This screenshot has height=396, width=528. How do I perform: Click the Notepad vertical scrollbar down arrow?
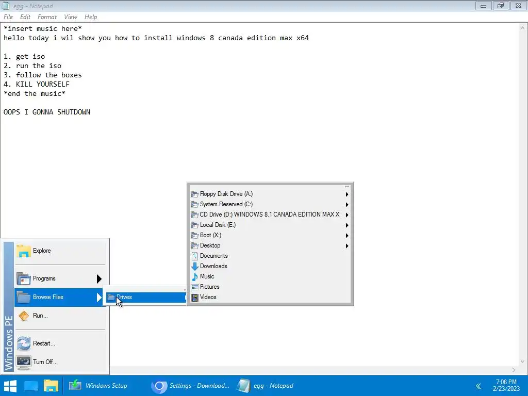523,361
